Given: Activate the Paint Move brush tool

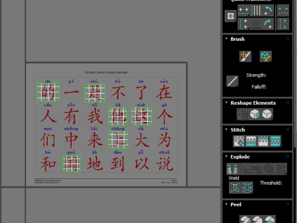Looking at the screenshot, I should coord(245,56).
